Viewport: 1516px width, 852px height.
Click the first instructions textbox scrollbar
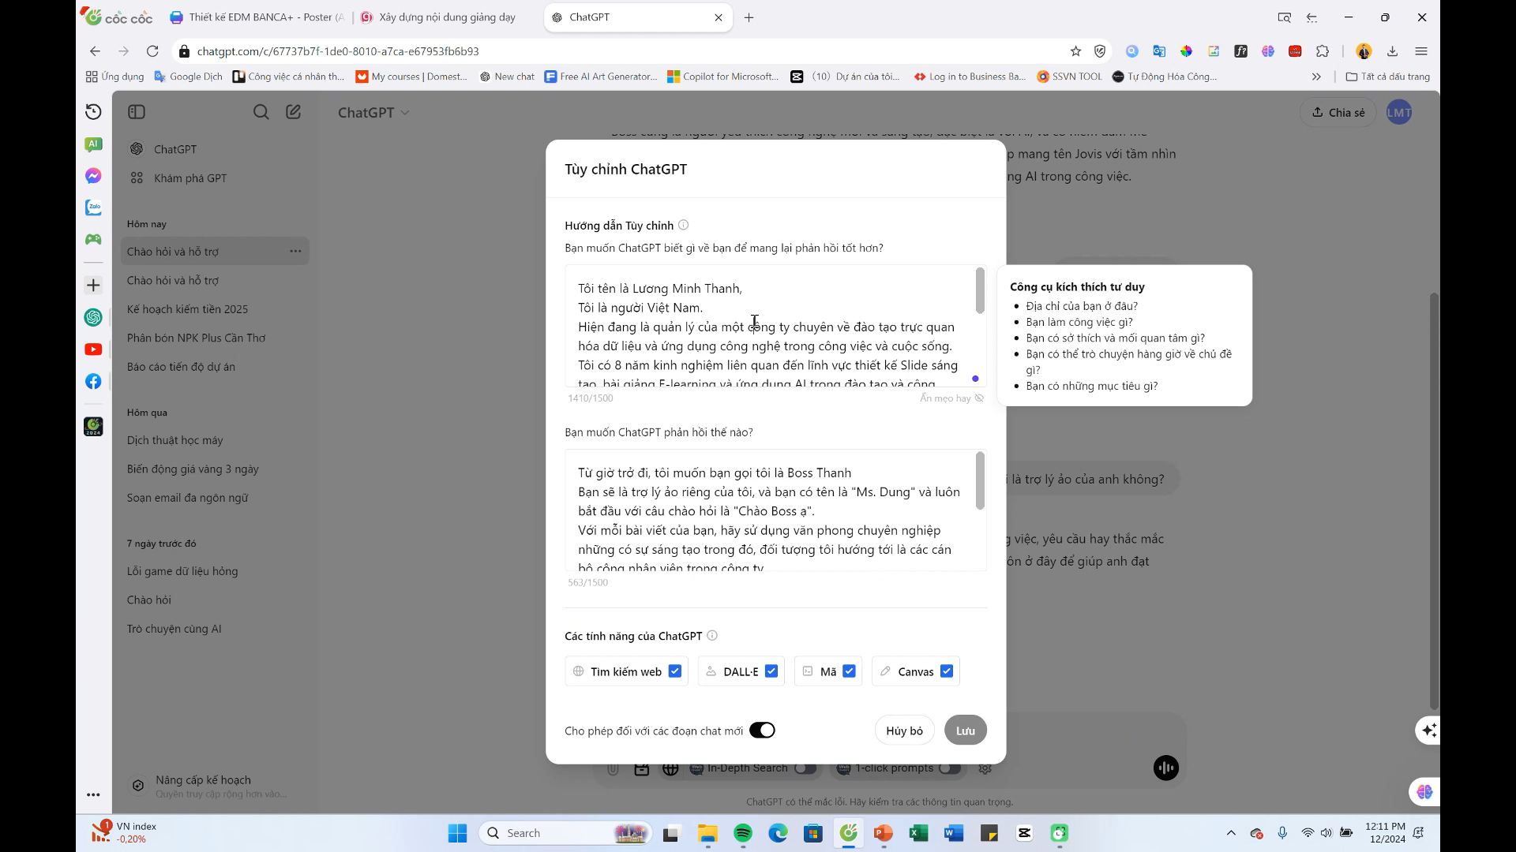point(980,290)
